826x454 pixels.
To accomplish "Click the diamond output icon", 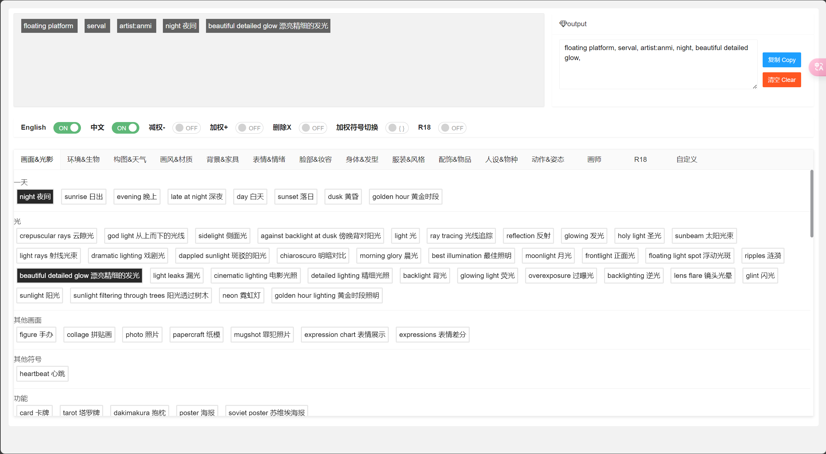I will 563,24.
